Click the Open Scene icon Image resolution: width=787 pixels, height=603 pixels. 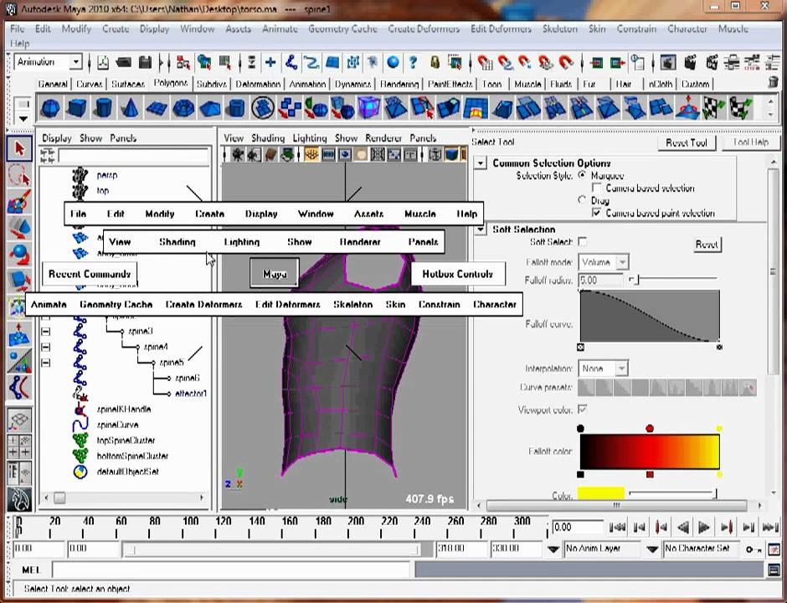[123, 63]
